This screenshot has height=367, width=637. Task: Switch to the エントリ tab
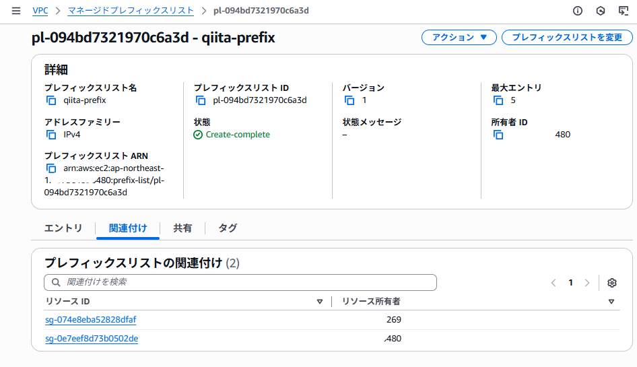[63, 228]
